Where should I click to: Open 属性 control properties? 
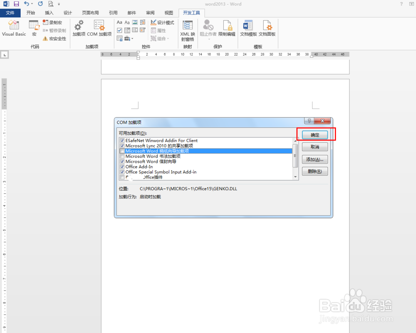tap(158, 30)
